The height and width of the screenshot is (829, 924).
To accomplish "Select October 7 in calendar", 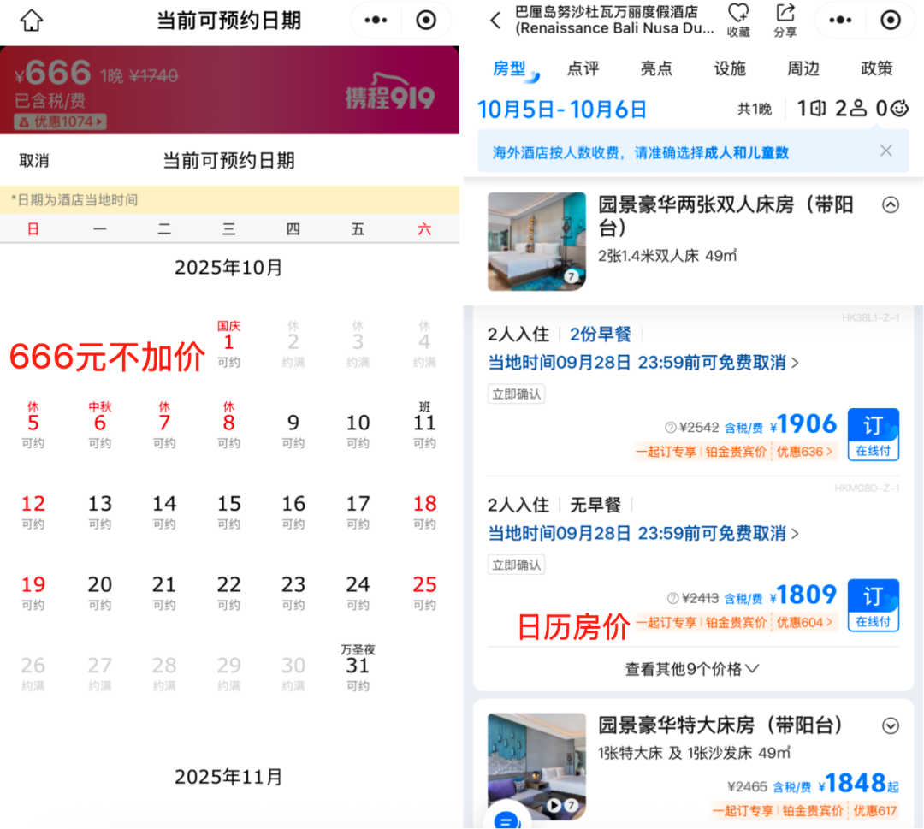I will tap(163, 425).
